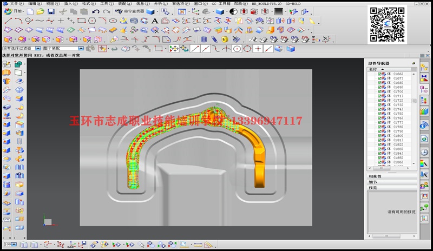Open the 插入(S) menu
This screenshot has height=251, width=433.
pyautogui.click(x=71, y=4)
